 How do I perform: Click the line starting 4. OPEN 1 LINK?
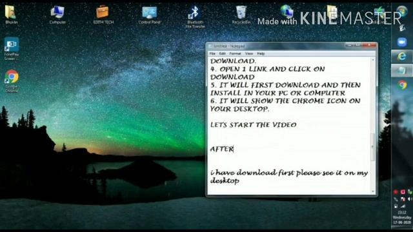click(x=268, y=69)
